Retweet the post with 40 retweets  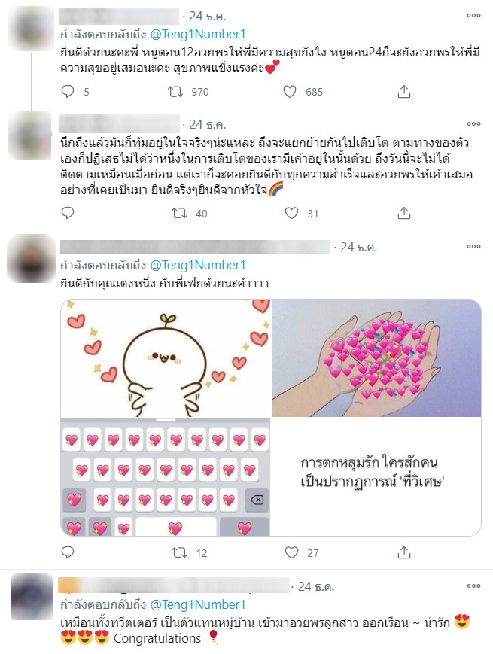[179, 213]
